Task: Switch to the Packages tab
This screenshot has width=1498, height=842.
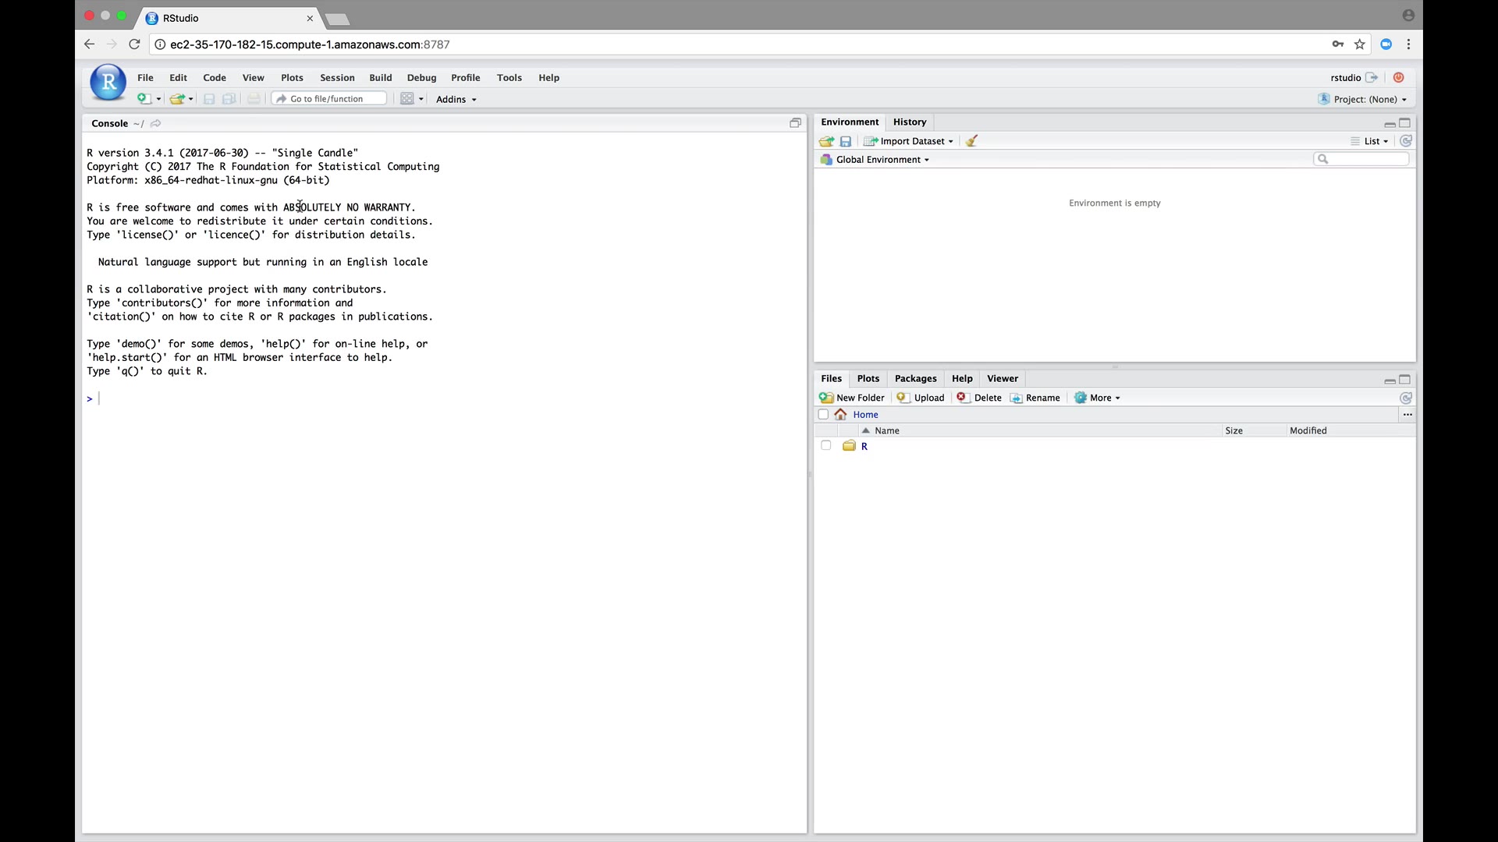Action: [915, 379]
